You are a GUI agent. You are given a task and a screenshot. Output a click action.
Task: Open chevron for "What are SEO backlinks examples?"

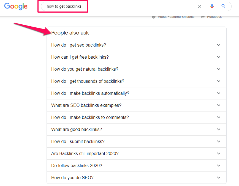[219, 105]
